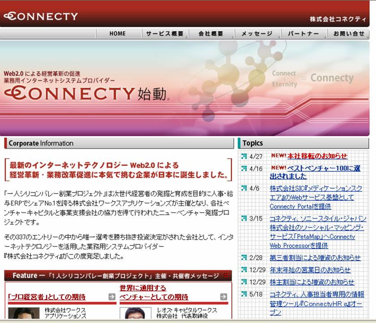Click the hero banner CONNECTY 始動 image

pyautogui.click(x=185, y=88)
